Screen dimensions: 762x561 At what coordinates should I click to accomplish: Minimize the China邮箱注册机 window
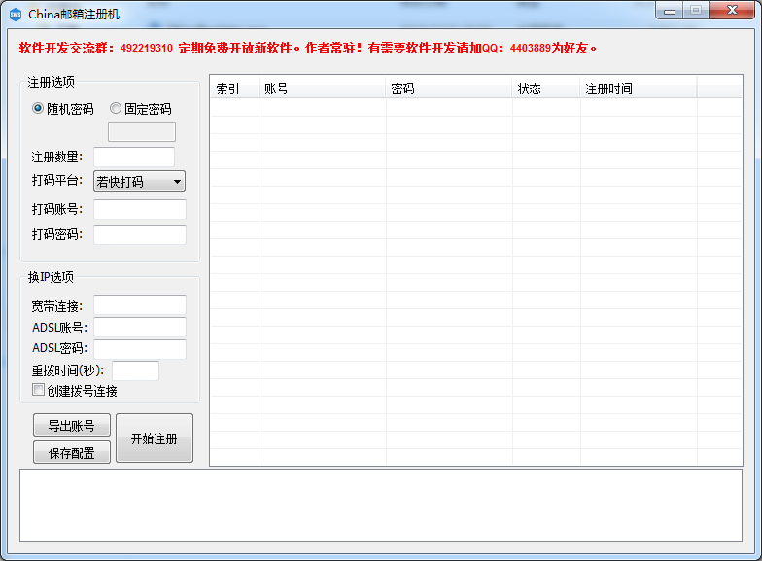670,11
